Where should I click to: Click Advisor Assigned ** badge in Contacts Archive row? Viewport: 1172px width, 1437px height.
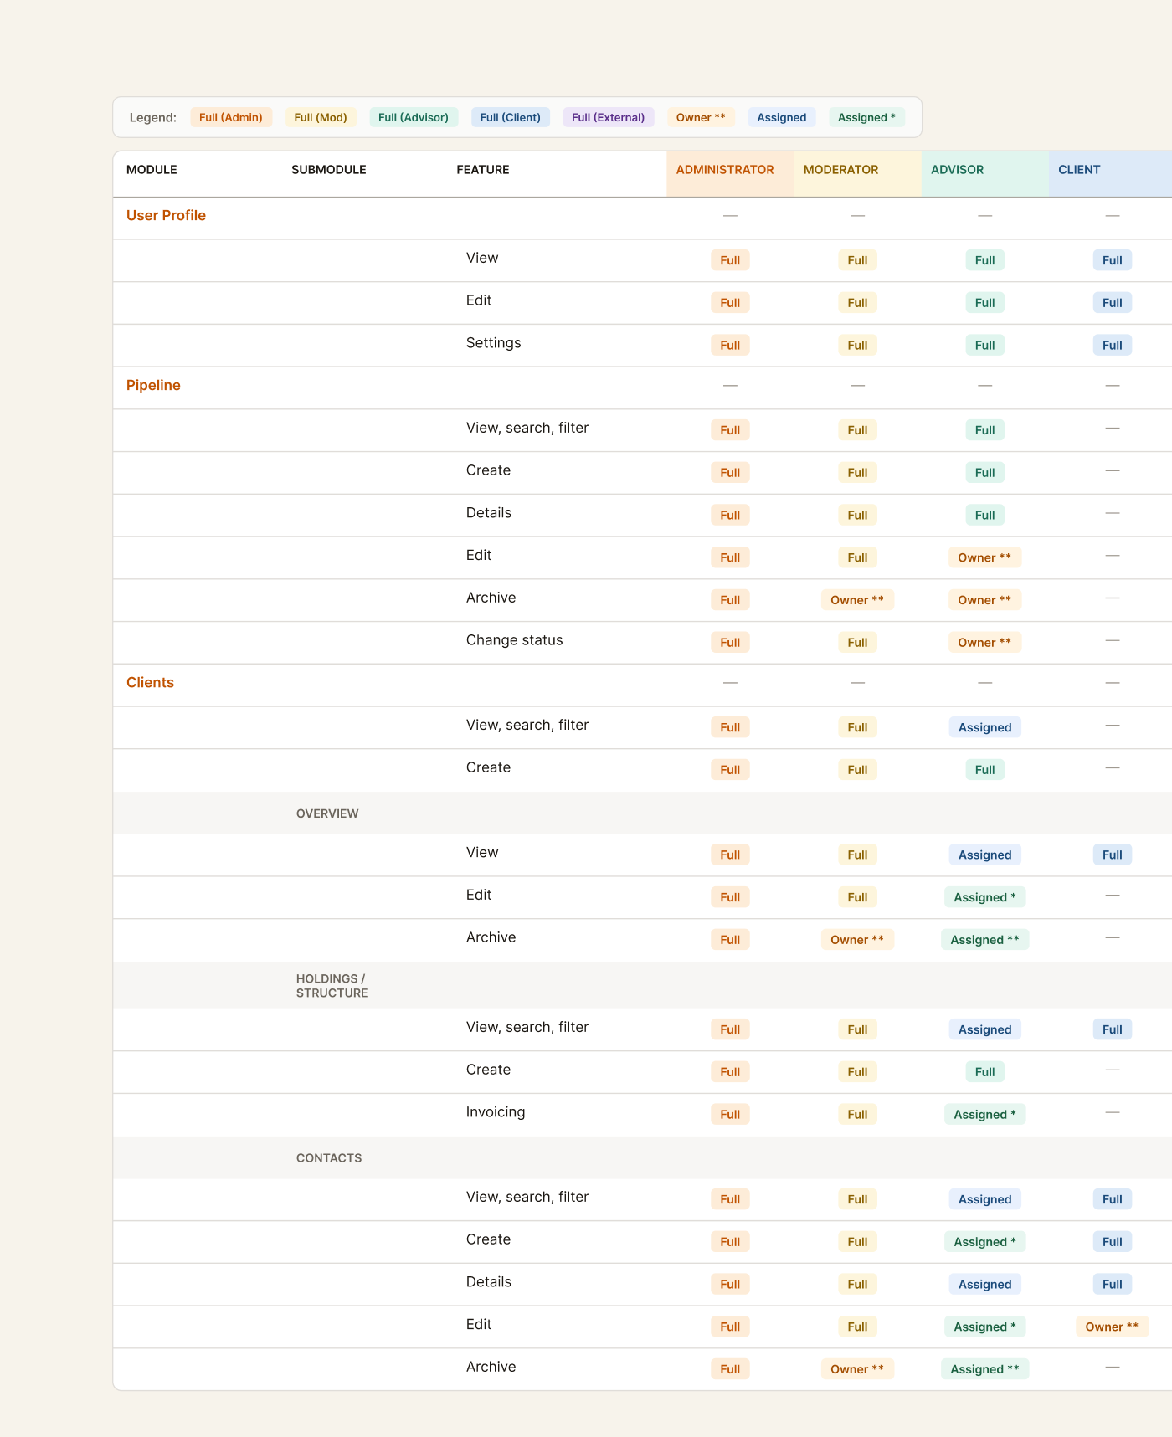pos(984,1369)
